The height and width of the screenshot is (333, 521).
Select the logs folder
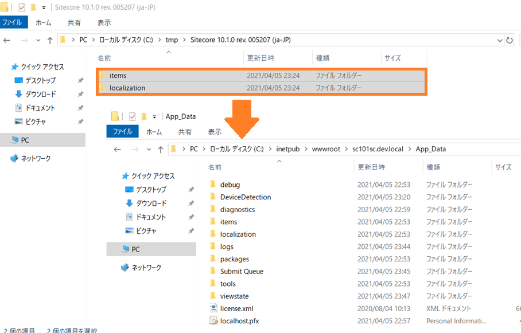pyautogui.click(x=227, y=246)
